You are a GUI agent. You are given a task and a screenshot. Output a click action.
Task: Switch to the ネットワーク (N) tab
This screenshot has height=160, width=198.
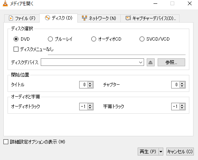click(x=99, y=18)
